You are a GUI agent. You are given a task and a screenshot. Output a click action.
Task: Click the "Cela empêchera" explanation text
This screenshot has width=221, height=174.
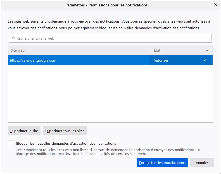(x=108, y=152)
